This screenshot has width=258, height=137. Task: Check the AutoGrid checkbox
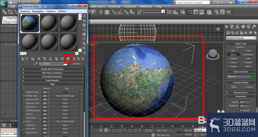(x=233, y=47)
